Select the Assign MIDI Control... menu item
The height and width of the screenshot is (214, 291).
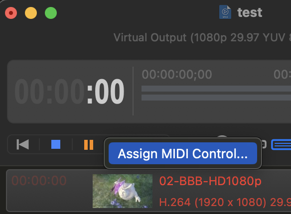point(182,153)
